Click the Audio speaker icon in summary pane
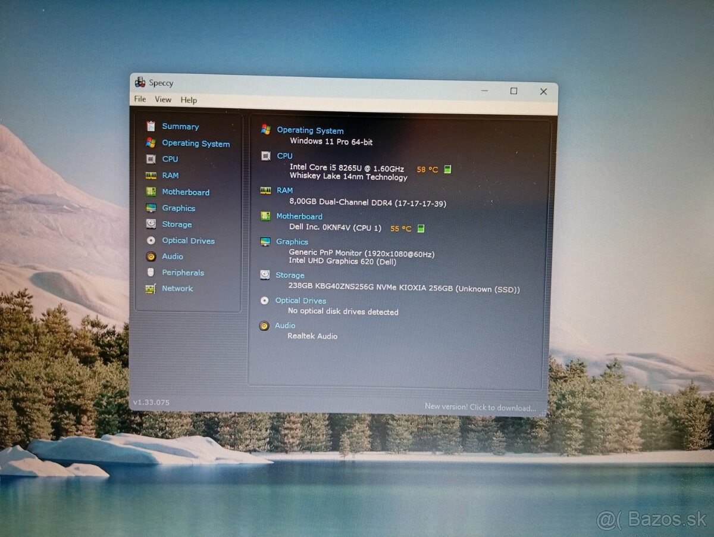This screenshot has height=537, width=714. [264, 326]
